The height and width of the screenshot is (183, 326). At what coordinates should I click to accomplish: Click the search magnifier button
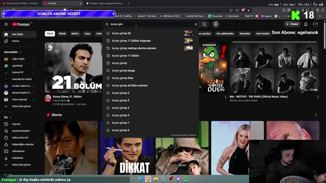point(204,24)
